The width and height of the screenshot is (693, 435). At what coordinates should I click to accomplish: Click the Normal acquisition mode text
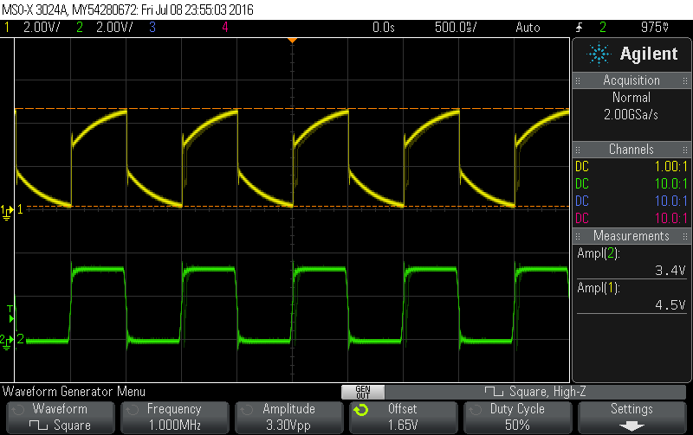pyautogui.click(x=631, y=97)
